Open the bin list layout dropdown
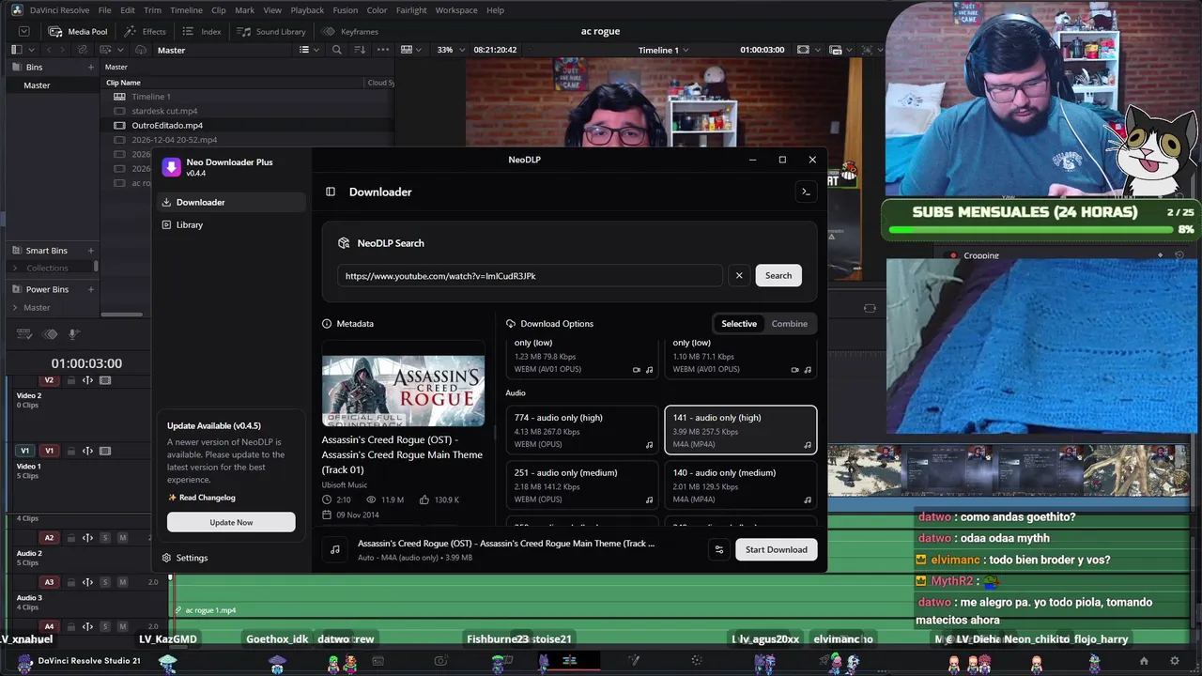This screenshot has height=676, width=1202. click(x=21, y=50)
